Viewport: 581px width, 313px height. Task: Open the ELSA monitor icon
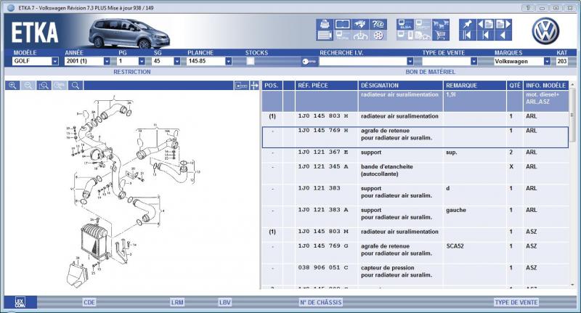[405, 24]
